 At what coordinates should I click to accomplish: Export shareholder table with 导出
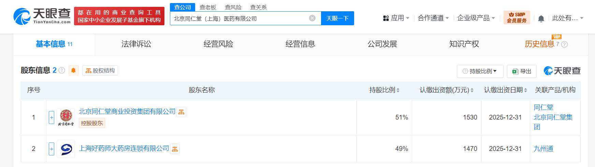tap(522, 71)
